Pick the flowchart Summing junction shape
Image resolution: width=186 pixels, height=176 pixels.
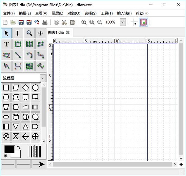[6, 136]
